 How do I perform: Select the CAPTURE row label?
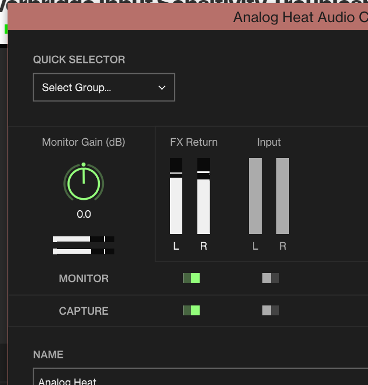tap(84, 311)
